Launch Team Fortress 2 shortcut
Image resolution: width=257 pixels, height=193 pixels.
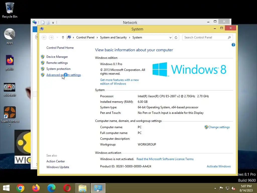tap(10, 116)
